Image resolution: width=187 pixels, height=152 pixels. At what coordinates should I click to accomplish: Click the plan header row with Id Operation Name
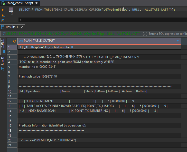click(99, 91)
